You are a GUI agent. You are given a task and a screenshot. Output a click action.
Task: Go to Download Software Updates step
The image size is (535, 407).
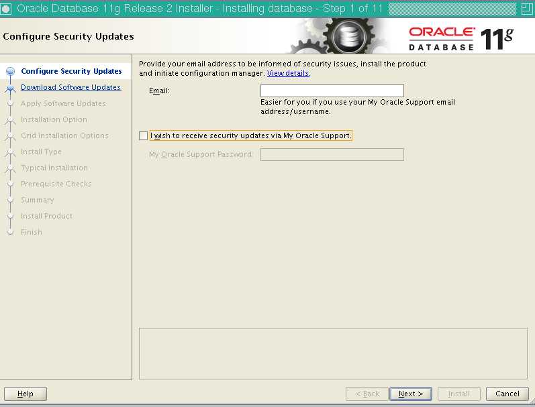tap(70, 87)
